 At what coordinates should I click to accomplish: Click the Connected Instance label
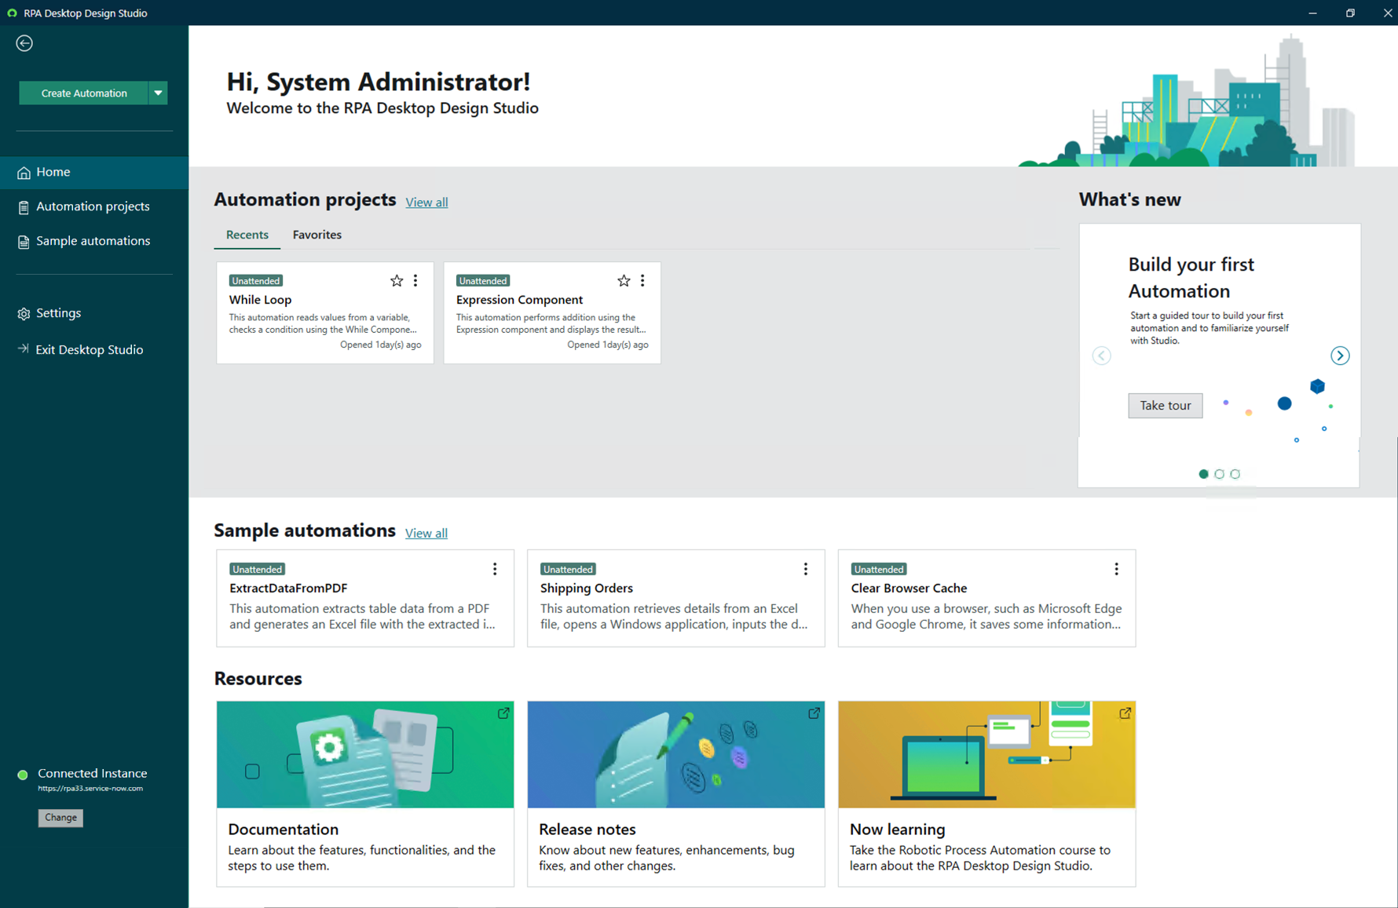point(93,773)
